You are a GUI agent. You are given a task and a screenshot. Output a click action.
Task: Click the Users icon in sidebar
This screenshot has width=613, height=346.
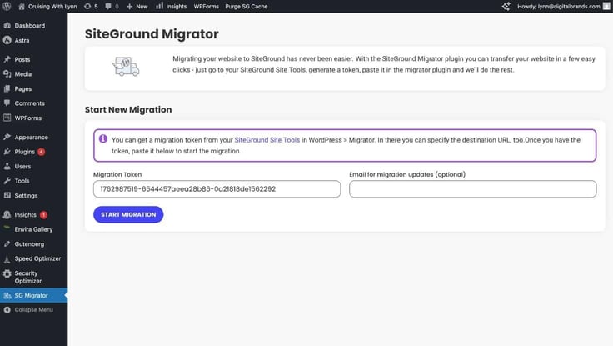pyautogui.click(x=7, y=166)
